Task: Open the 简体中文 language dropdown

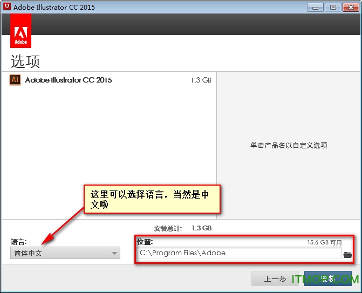Action: (65, 253)
